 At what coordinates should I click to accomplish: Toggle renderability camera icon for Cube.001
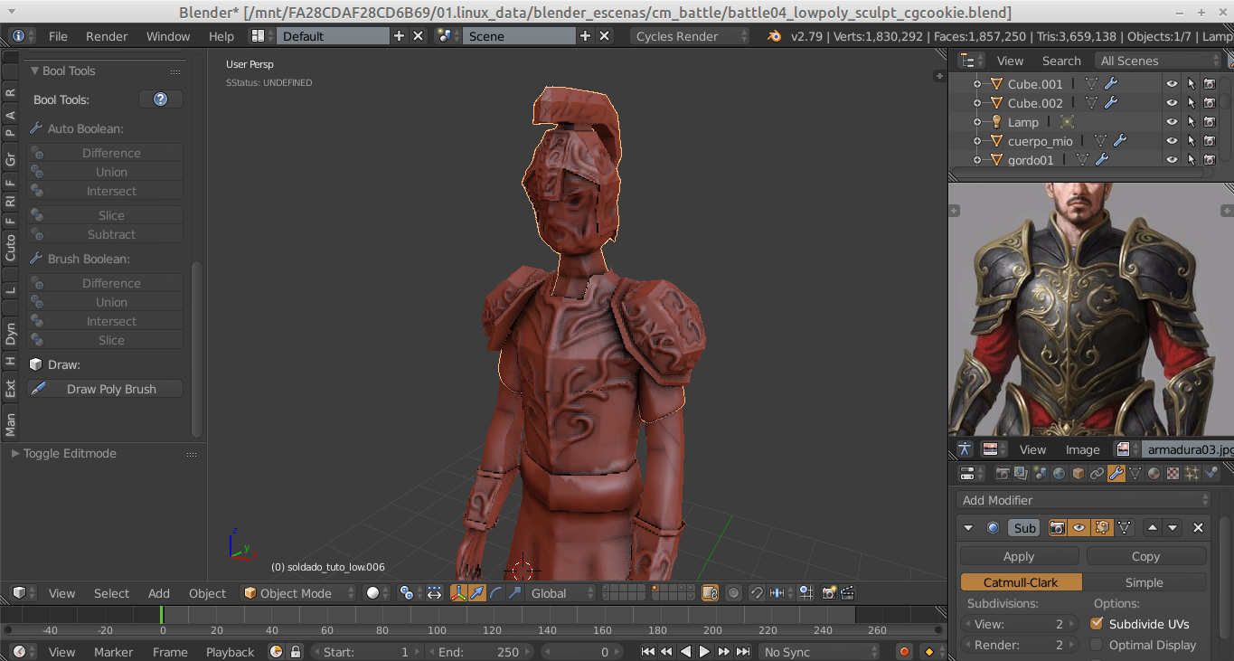pos(1210,84)
